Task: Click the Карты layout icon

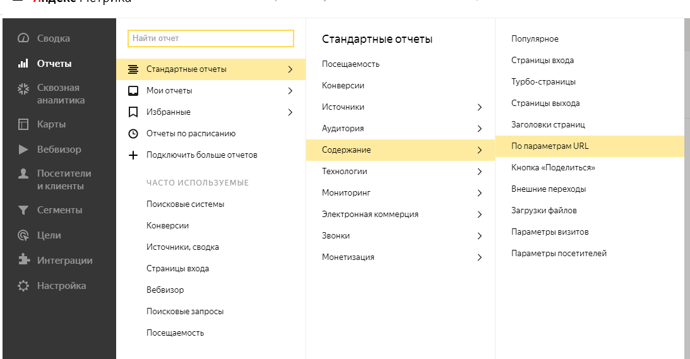Action: [x=23, y=124]
